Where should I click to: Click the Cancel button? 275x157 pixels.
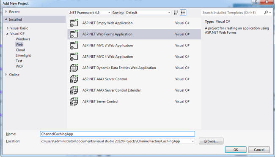[x=259, y=150]
